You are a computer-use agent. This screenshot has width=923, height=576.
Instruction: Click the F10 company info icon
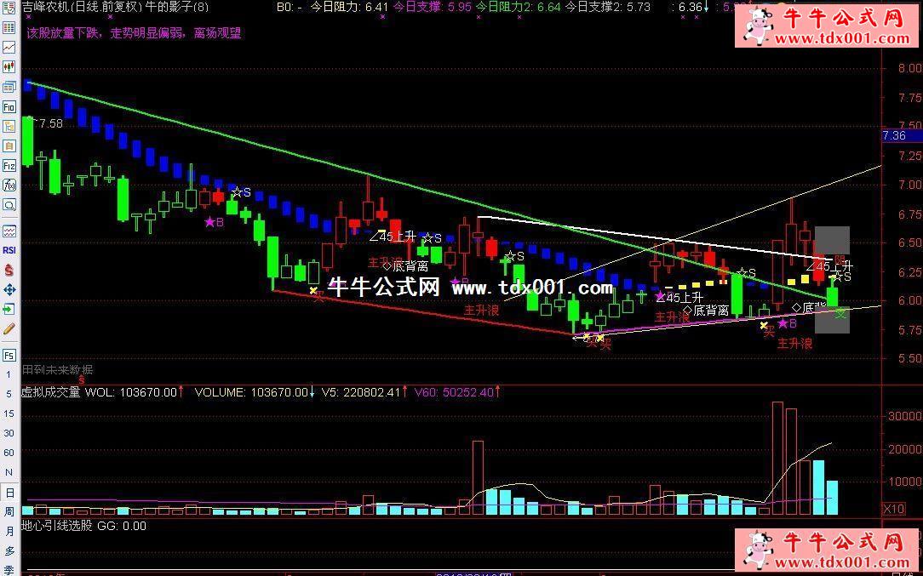(x=9, y=107)
